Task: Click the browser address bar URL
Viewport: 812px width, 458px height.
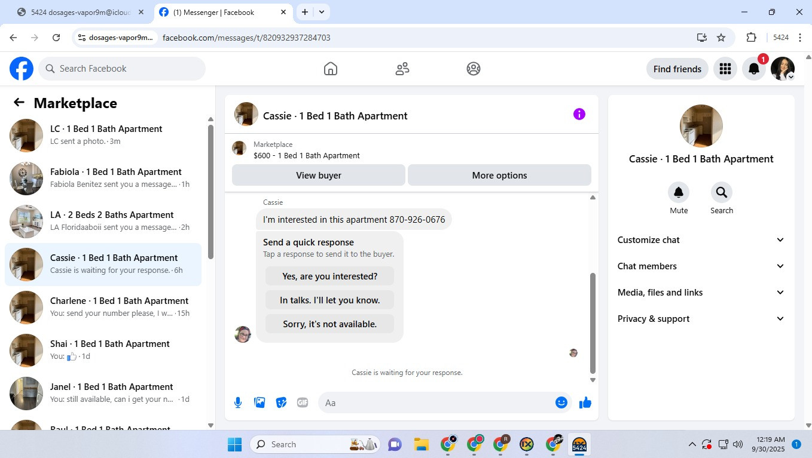Action: 246,38
